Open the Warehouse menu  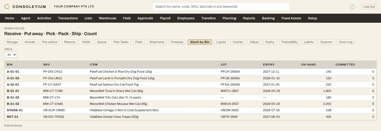pos(107,18)
